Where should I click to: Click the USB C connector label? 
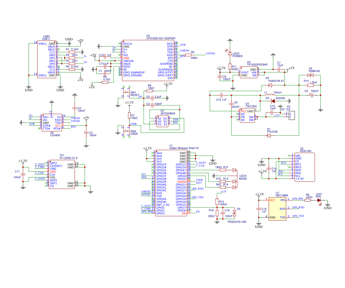point(46,39)
